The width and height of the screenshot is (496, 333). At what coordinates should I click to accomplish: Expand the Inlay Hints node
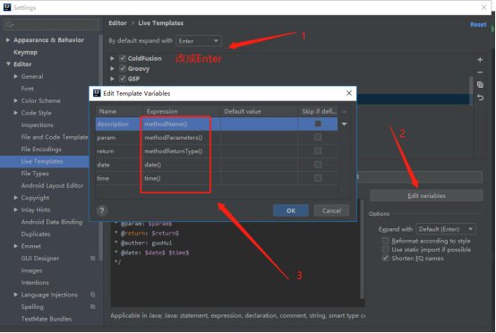16,209
